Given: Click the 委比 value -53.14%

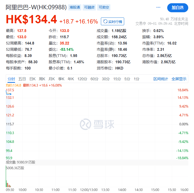Looking at the screenshot, I should pos(67,49).
